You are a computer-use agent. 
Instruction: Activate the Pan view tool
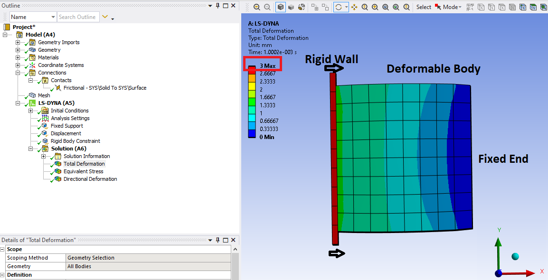tap(354, 7)
